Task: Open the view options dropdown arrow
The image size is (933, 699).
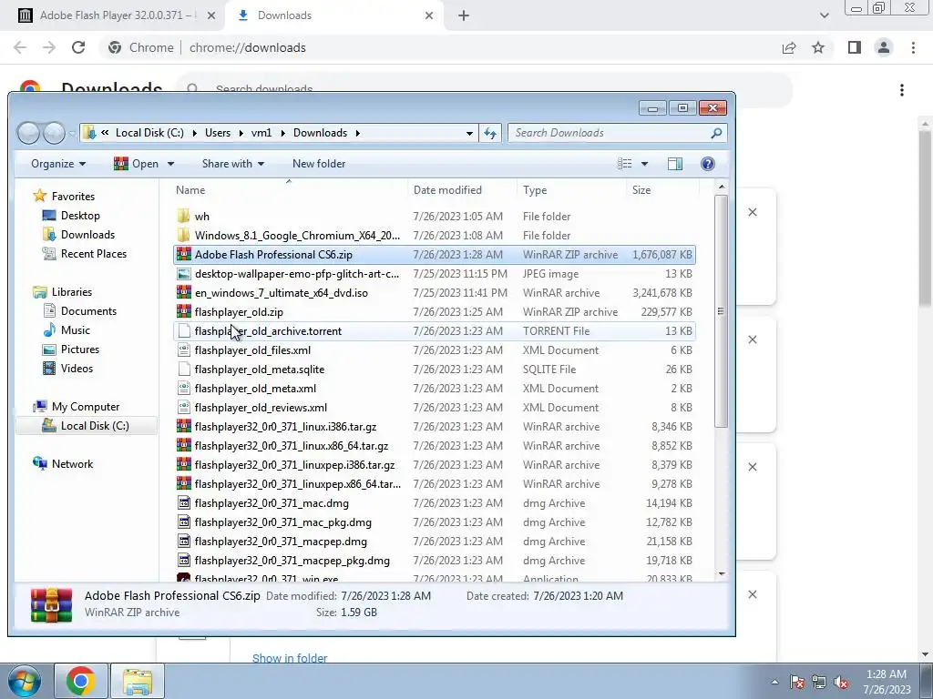Action: click(x=644, y=164)
